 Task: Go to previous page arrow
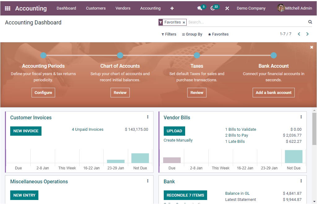(x=299, y=34)
